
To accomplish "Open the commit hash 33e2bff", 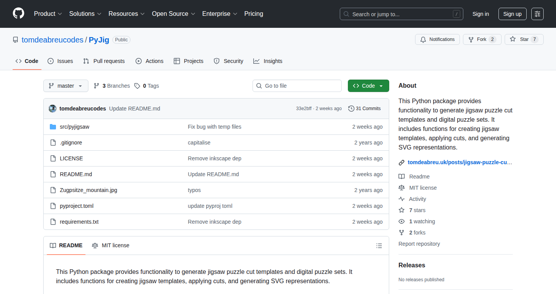I will click(304, 109).
